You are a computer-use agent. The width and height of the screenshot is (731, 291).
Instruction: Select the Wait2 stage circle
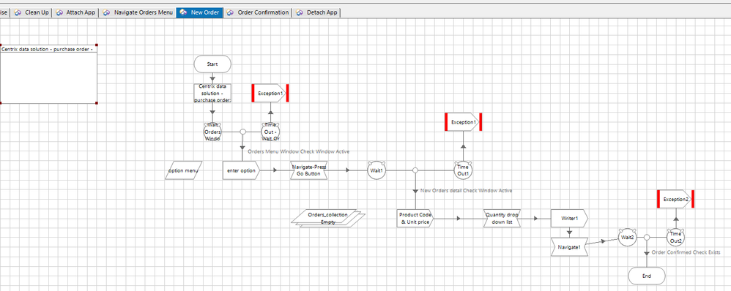[x=627, y=237]
